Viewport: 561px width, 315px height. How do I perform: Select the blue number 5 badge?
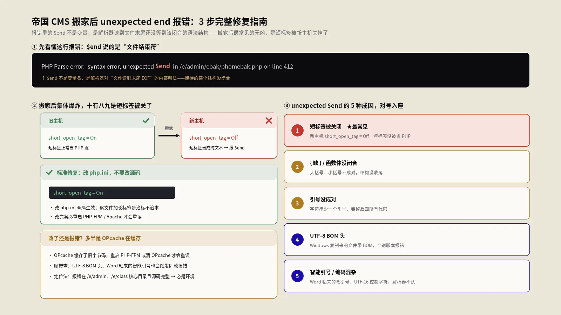[x=297, y=276]
